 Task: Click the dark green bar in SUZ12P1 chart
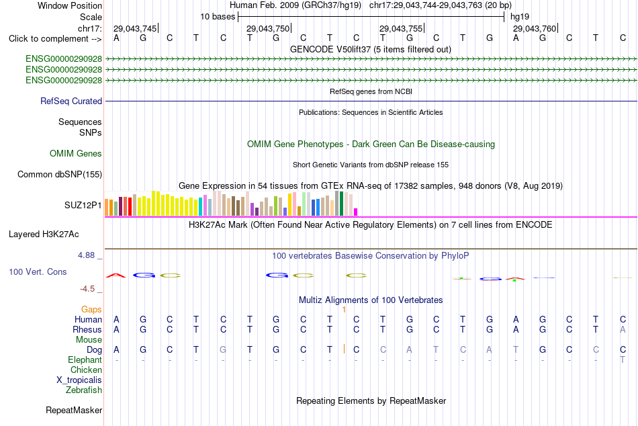point(342,204)
